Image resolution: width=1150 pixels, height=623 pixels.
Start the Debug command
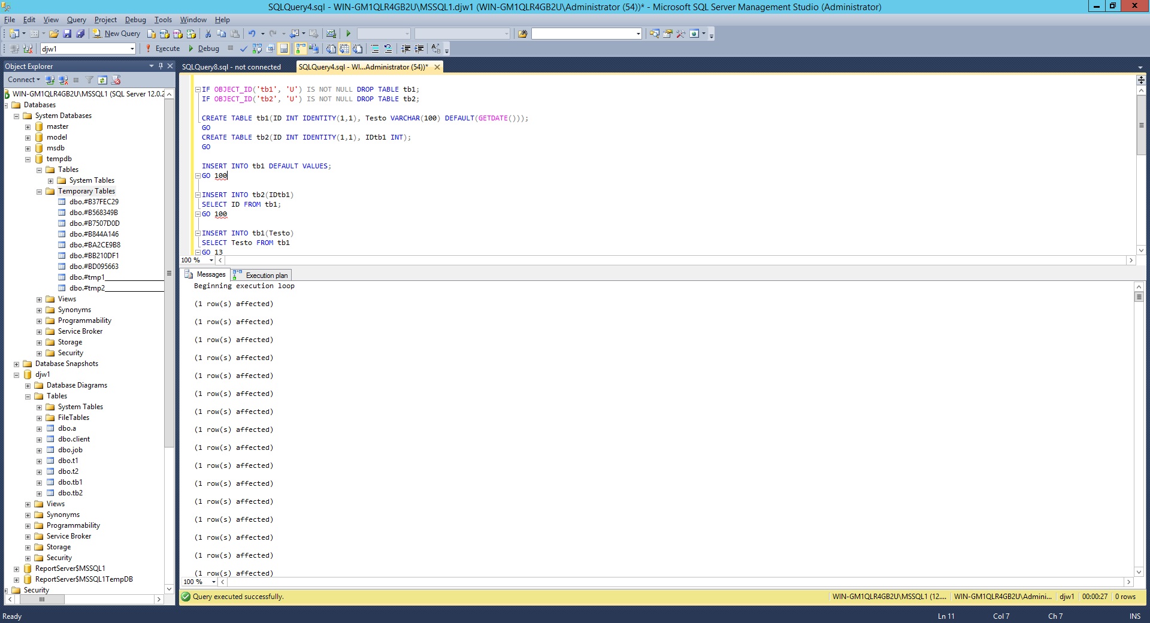coord(204,49)
